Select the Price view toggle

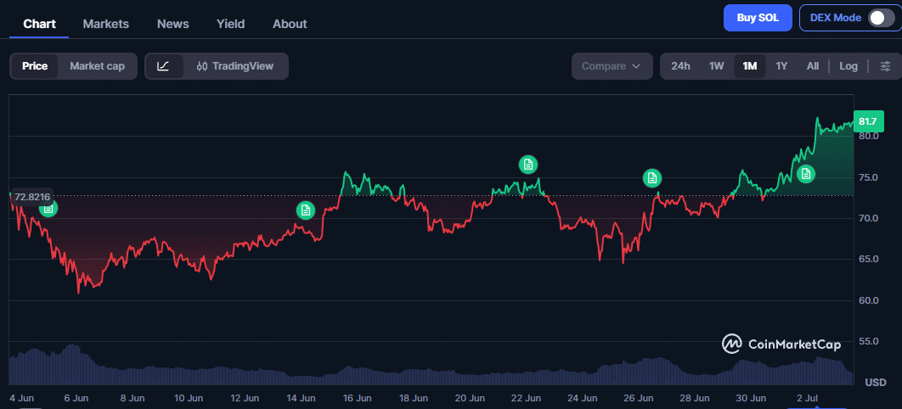pos(35,66)
